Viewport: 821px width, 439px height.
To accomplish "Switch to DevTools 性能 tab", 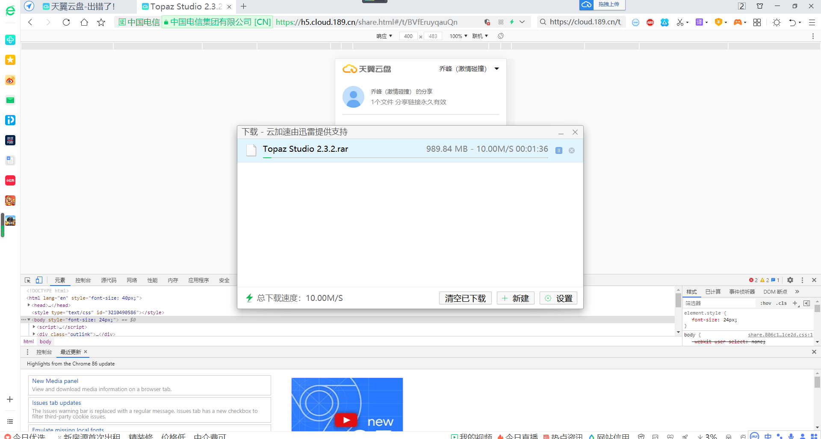I will point(152,280).
